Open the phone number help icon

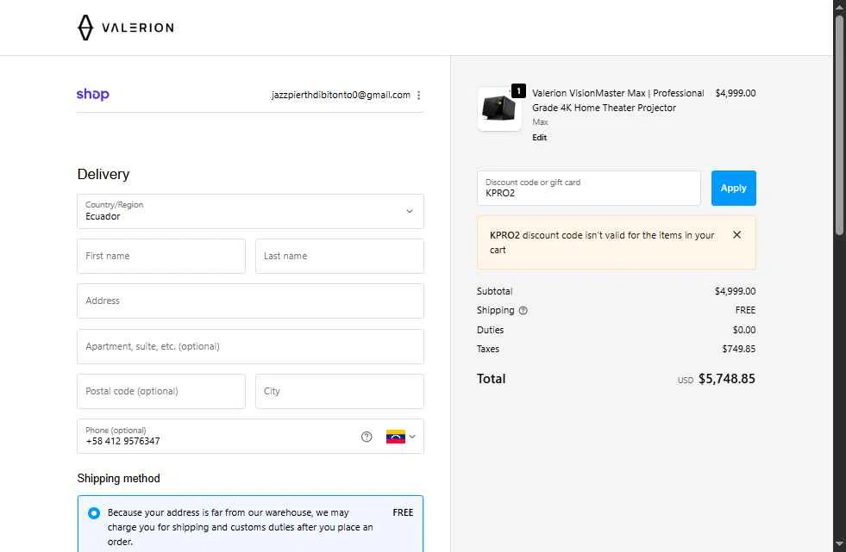click(367, 437)
